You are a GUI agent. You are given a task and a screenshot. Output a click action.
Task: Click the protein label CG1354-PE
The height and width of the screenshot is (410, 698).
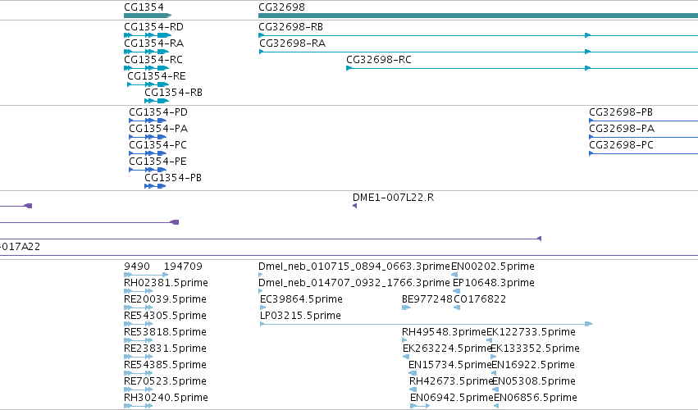pyautogui.click(x=157, y=162)
